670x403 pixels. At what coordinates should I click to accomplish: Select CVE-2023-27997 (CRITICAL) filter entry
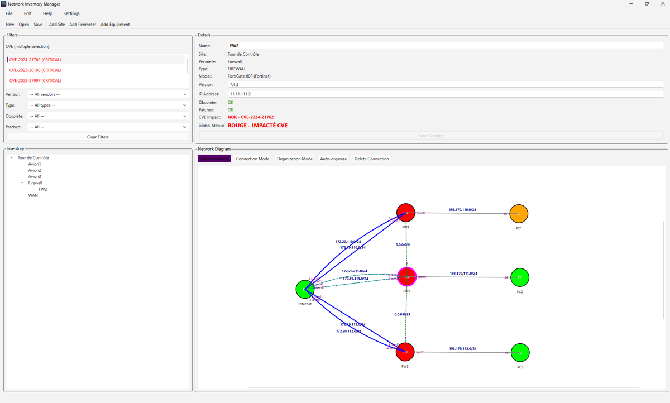coord(95,81)
